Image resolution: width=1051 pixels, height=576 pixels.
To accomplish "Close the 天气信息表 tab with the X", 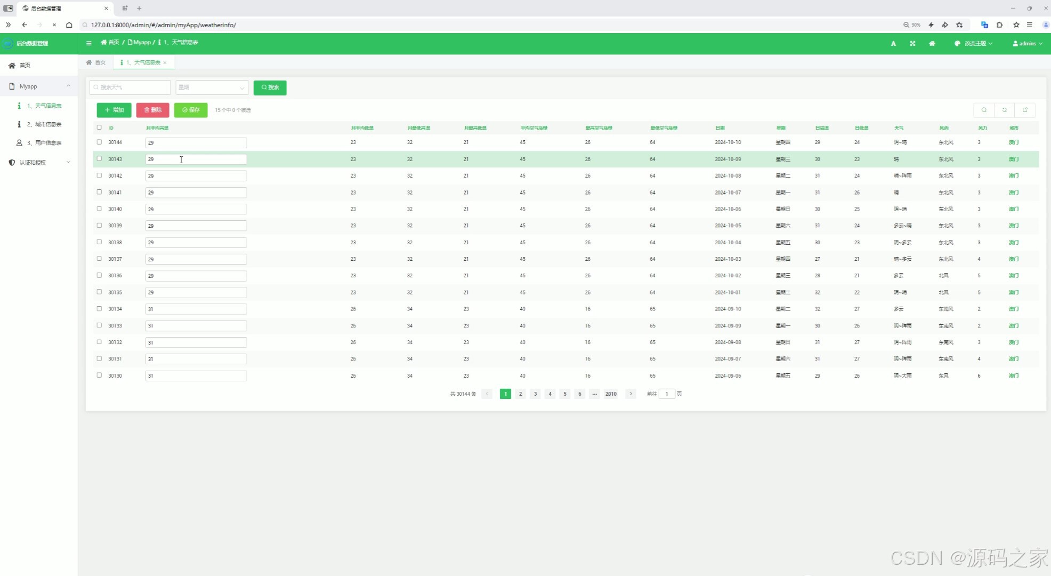I will coord(165,63).
